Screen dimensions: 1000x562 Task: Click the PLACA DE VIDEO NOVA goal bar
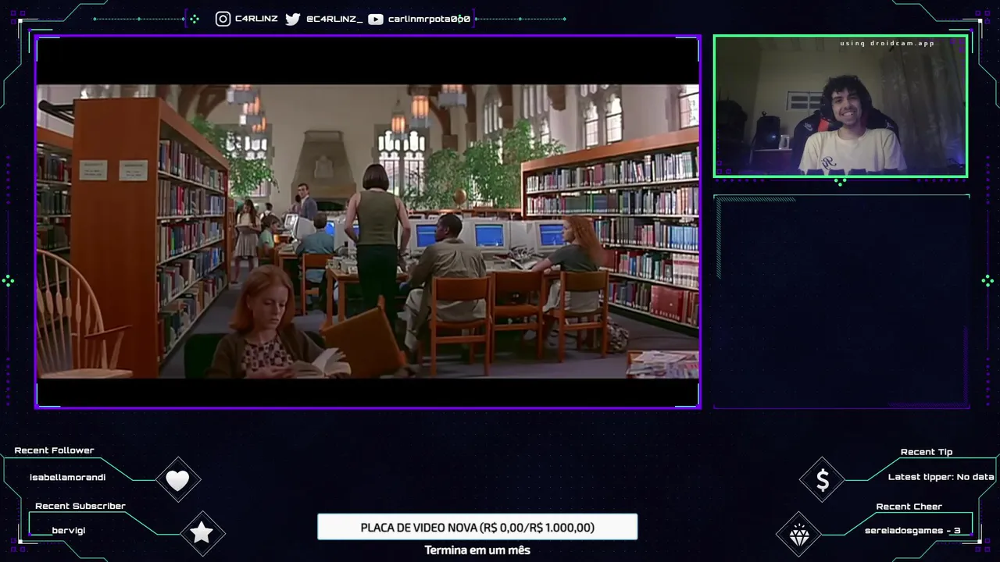[477, 527]
